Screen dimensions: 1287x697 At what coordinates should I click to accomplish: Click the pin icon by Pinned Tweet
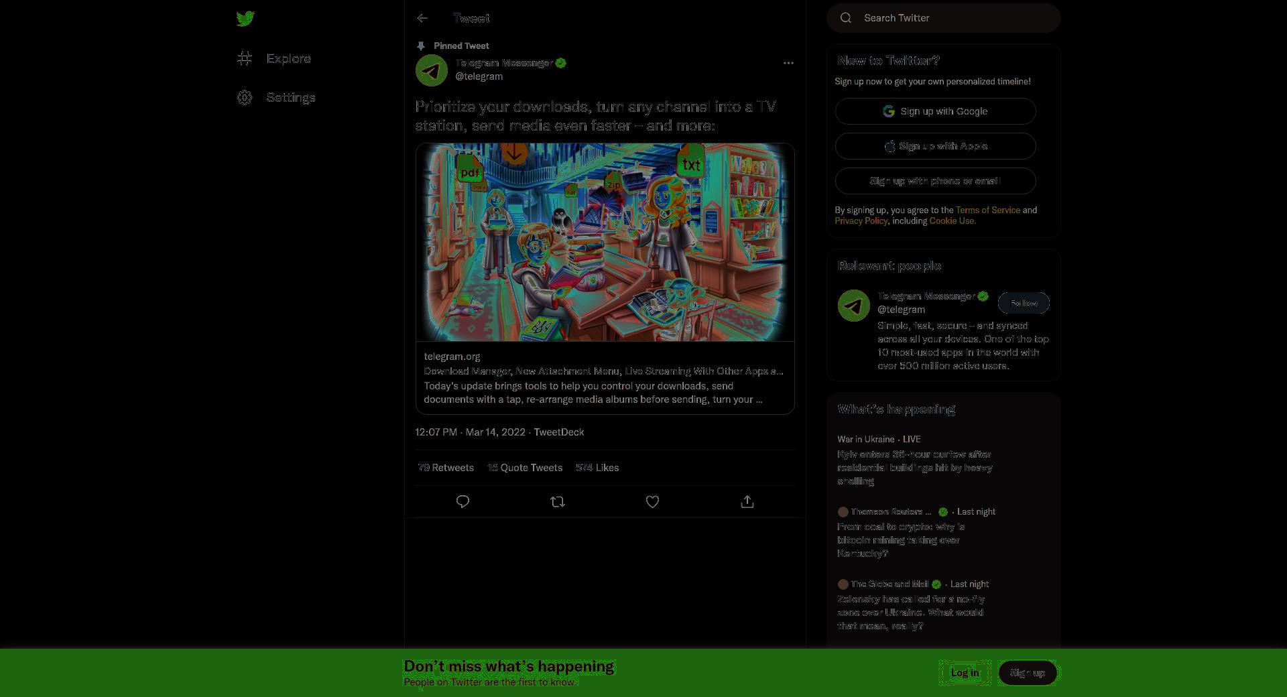[420, 46]
